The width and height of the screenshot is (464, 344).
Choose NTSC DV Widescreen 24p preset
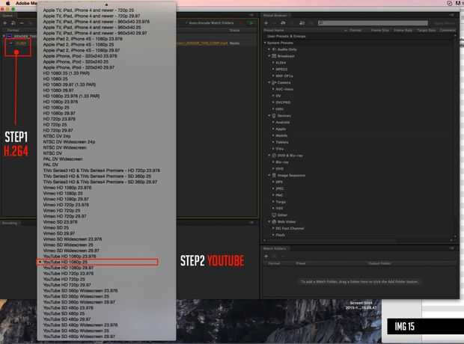coord(70,142)
